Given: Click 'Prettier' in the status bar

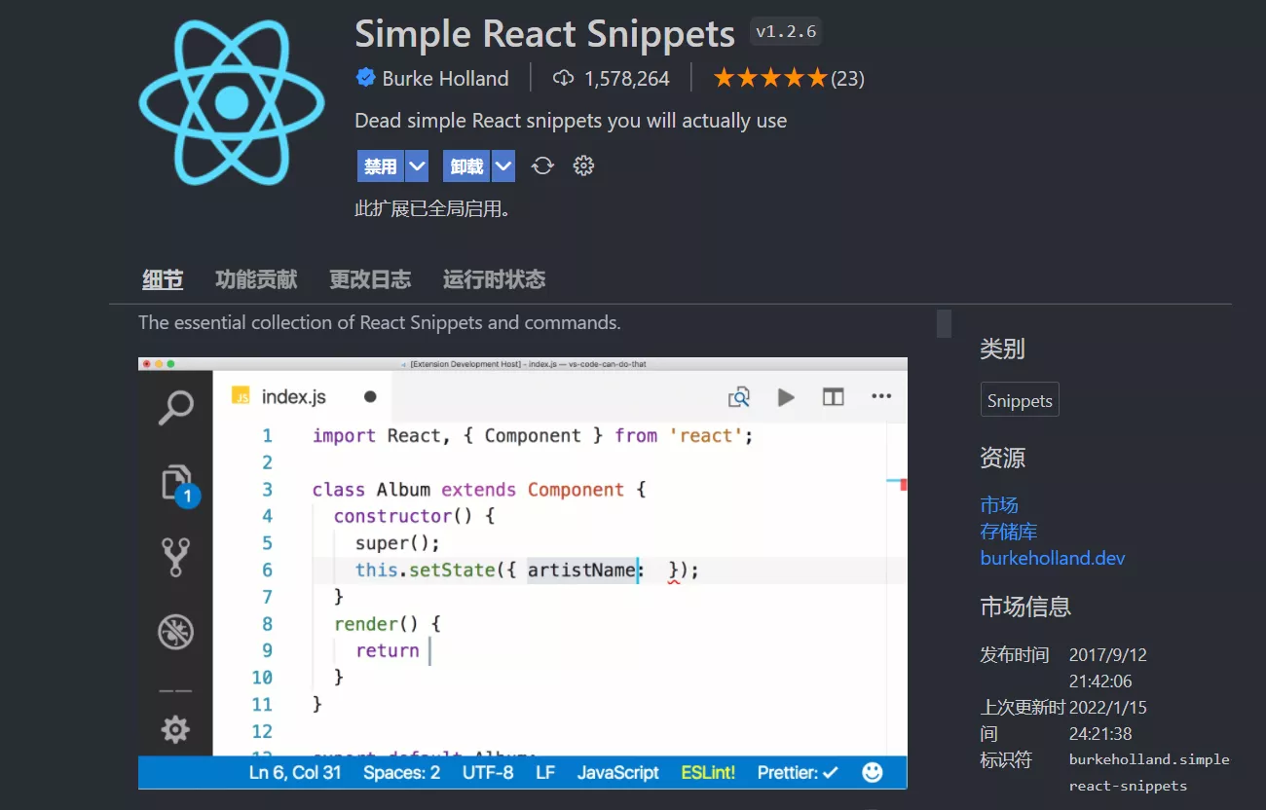Looking at the screenshot, I should click(x=798, y=772).
